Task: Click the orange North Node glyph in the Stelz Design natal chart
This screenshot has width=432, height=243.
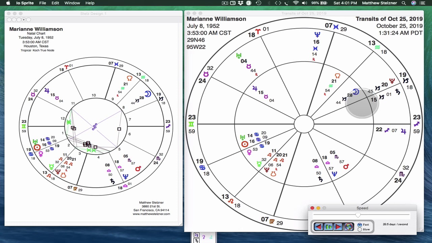Action: click(x=130, y=78)
